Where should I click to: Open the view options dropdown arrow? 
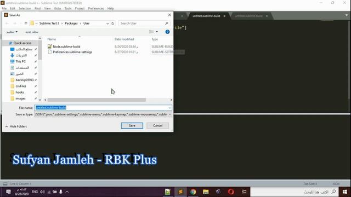(157, 32)
